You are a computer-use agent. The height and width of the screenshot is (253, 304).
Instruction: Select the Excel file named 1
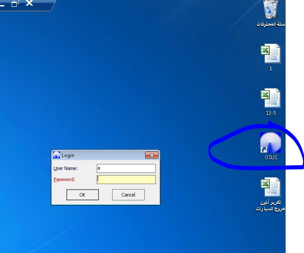tap(271, 54)
